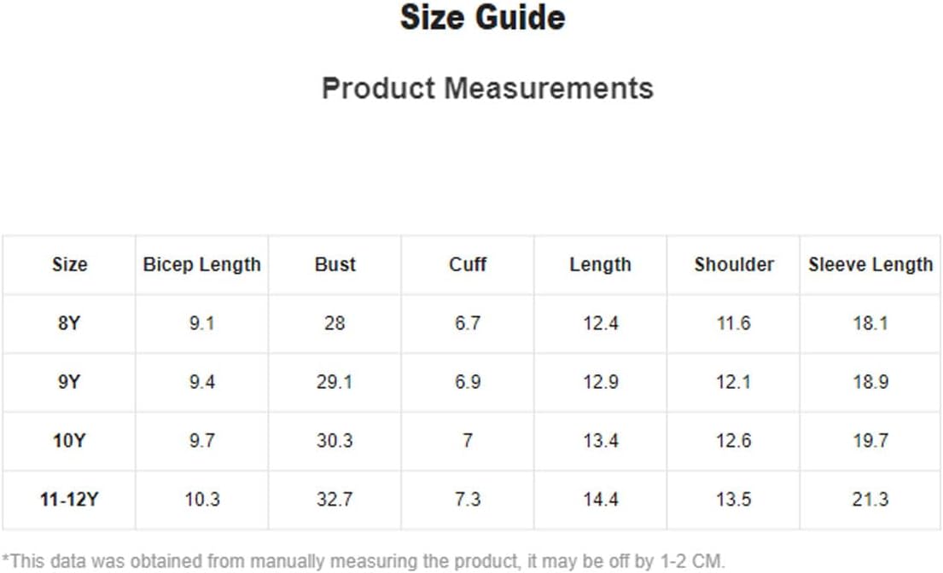Select the Cuff column header
The width and height of the screenshot is (943, 573).
coord(468,264)
